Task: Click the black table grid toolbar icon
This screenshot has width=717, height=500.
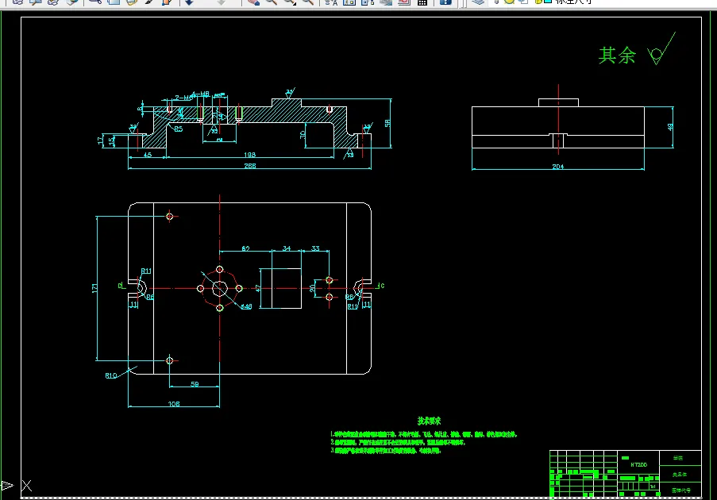Action: pyautogui.click(x=422, y=2)
